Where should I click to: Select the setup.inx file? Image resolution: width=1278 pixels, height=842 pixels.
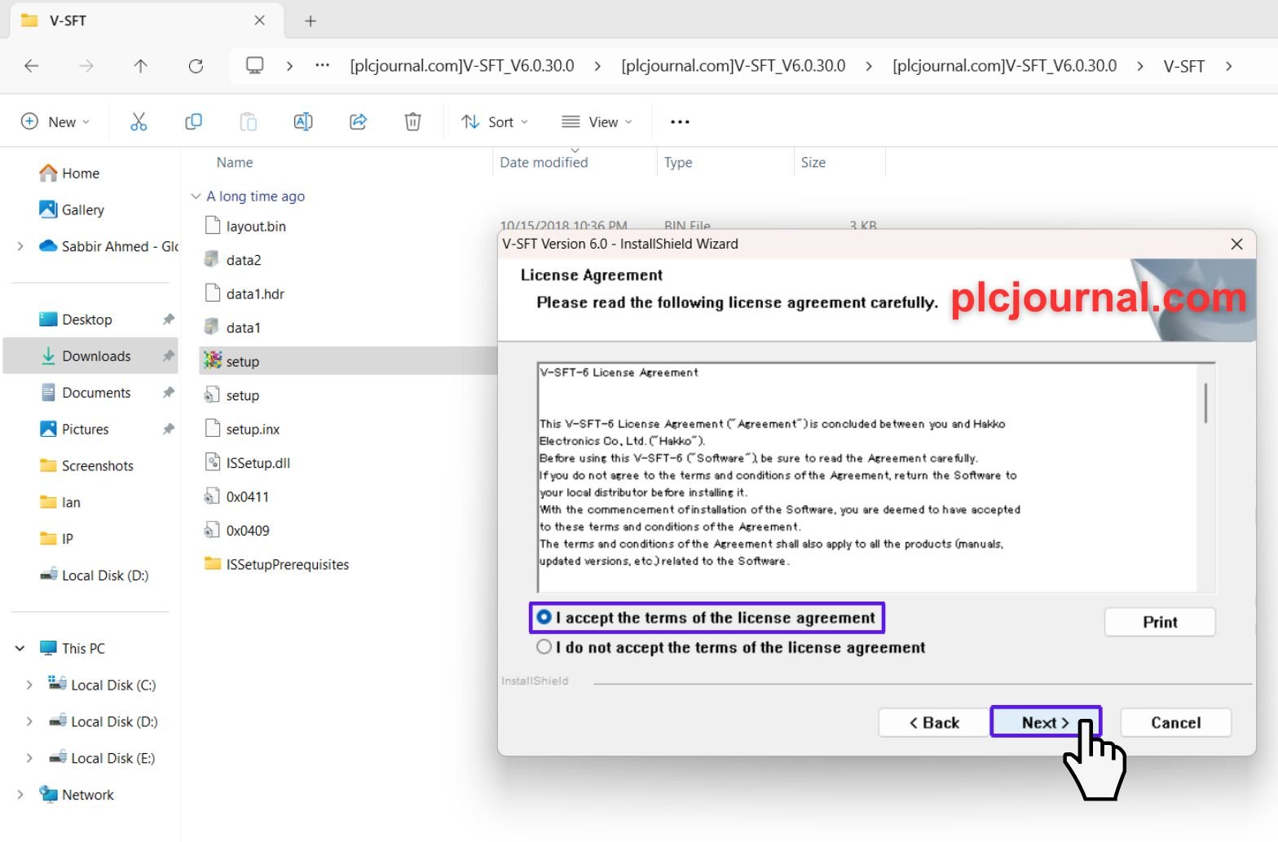[x=242, y=429]
